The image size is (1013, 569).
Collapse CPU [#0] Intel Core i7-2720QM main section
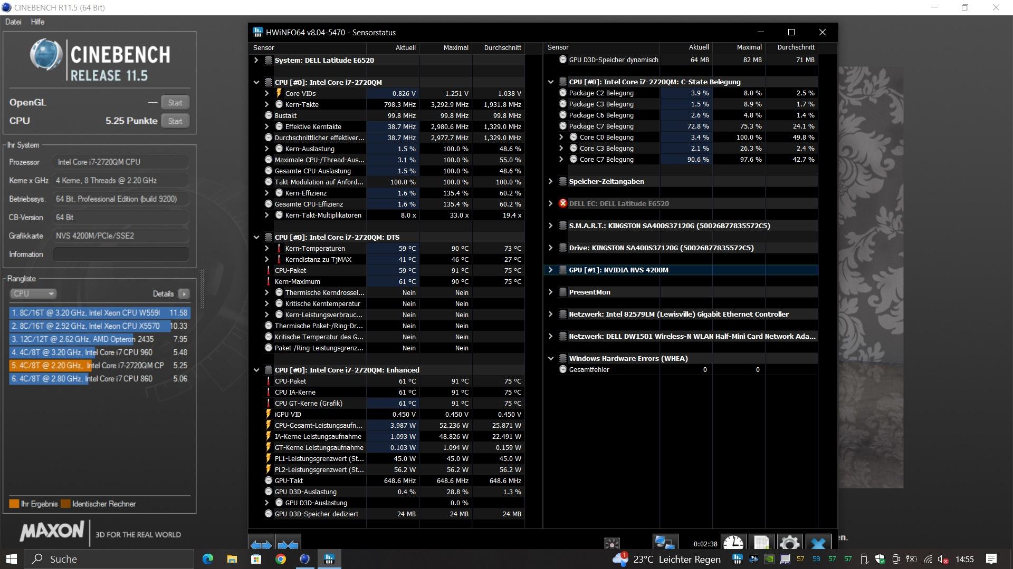(x=256, y=82)
